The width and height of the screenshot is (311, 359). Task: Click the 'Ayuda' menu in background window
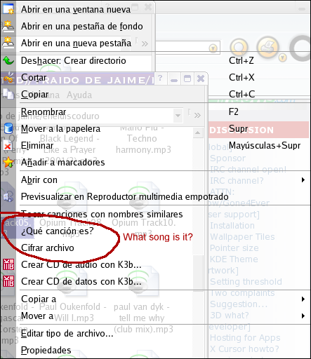point(79,95)
